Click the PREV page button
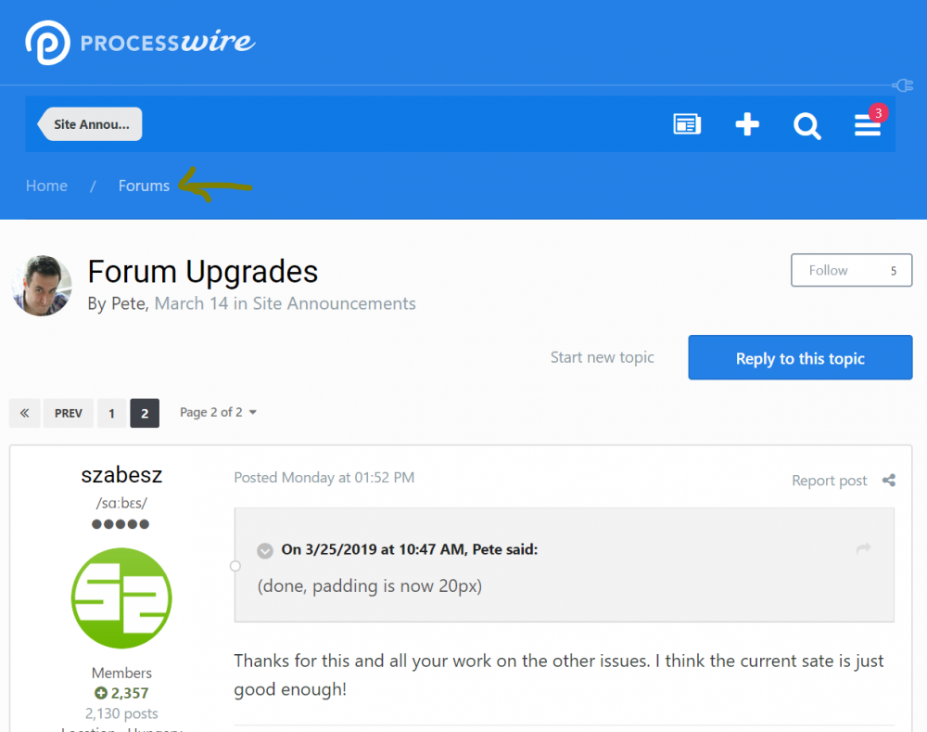927x732 pixels. 69,413
